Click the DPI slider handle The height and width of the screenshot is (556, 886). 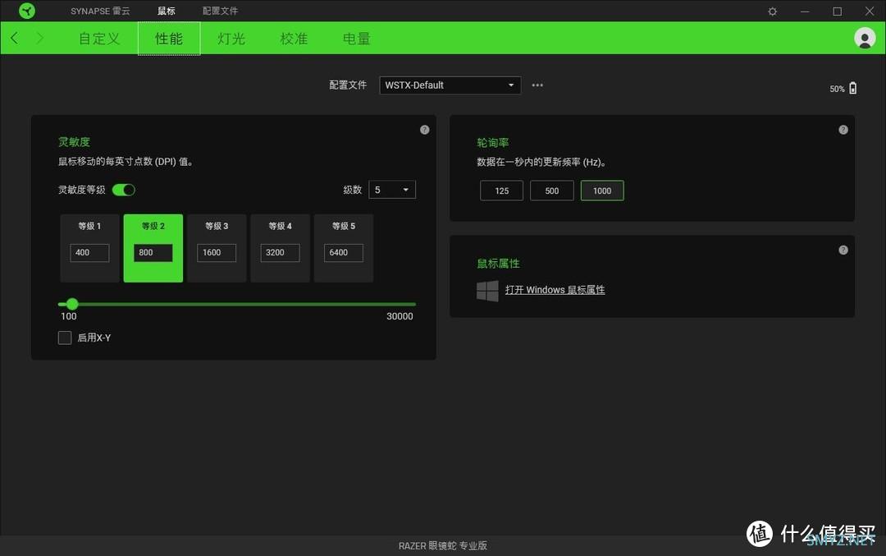coord(71,305)
